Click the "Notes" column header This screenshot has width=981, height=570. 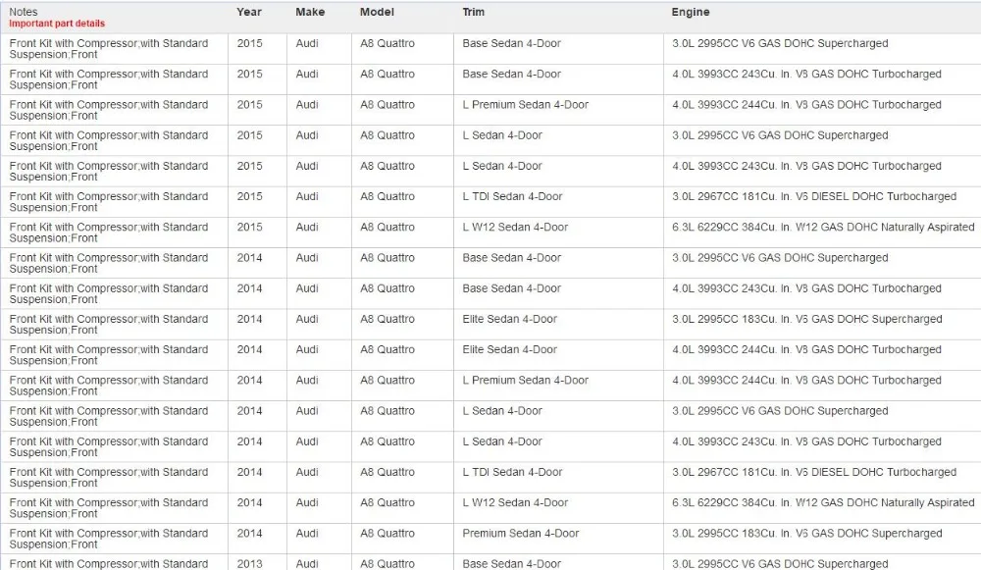click(24, 12)
